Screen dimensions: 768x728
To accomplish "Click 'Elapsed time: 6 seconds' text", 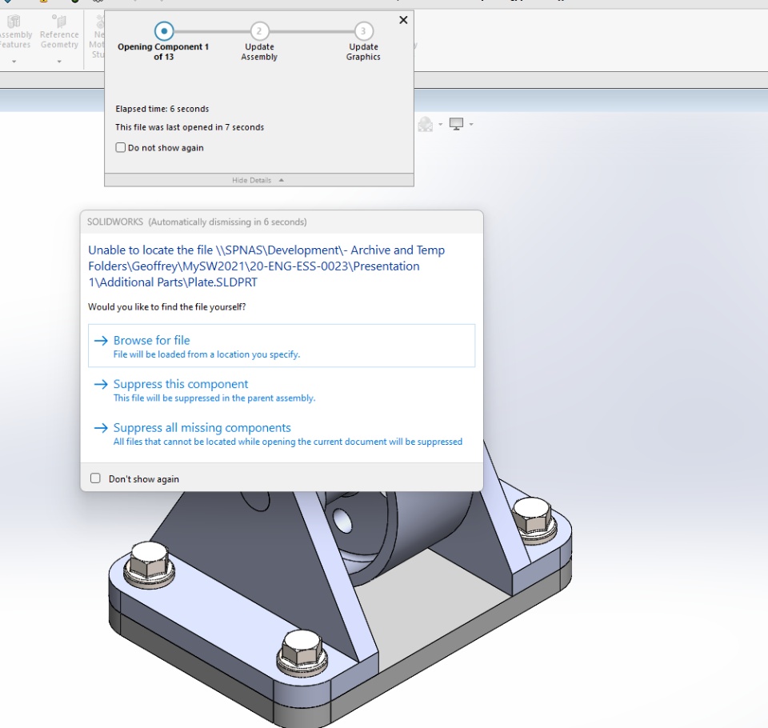I will (162, 109).
